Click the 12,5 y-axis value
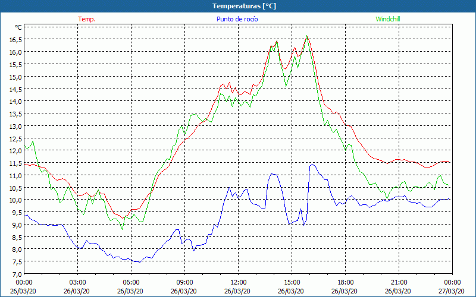 pyautogui.click(x=15, y=139)
